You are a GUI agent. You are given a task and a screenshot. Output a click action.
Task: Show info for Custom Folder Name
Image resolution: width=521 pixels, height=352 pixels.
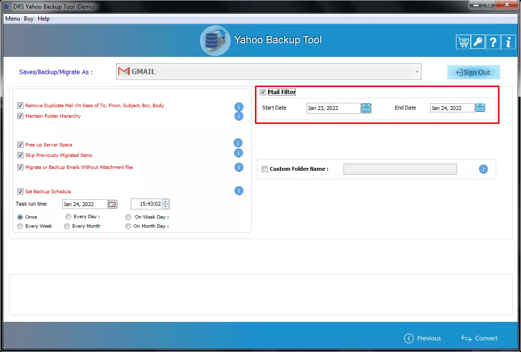pos(483,169)
